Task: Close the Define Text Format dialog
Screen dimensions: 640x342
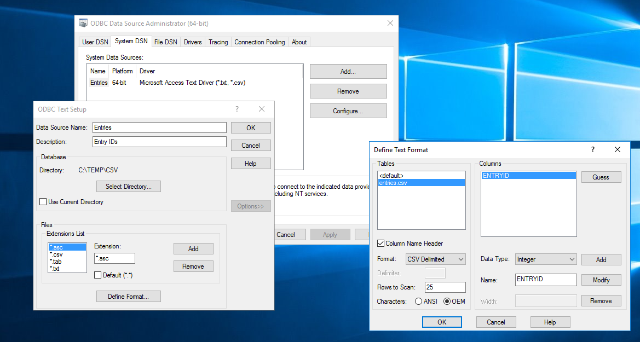Action: point(618,149)
